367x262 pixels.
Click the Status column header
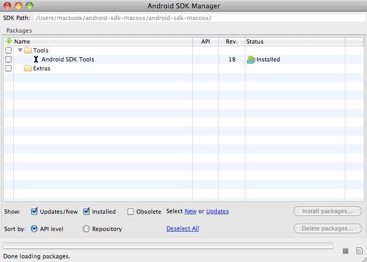point(295,41)
